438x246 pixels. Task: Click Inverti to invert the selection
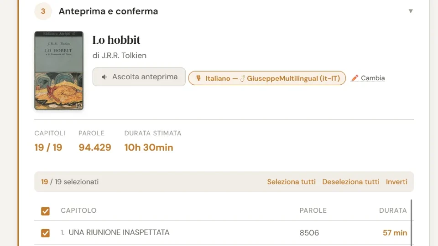(396, 182)
